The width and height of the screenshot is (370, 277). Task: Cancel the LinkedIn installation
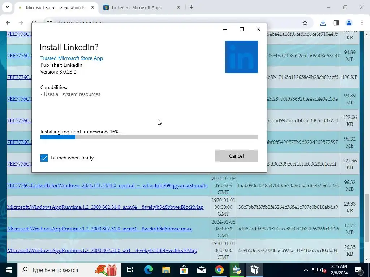pyautogui.click(x=236, y=156)
